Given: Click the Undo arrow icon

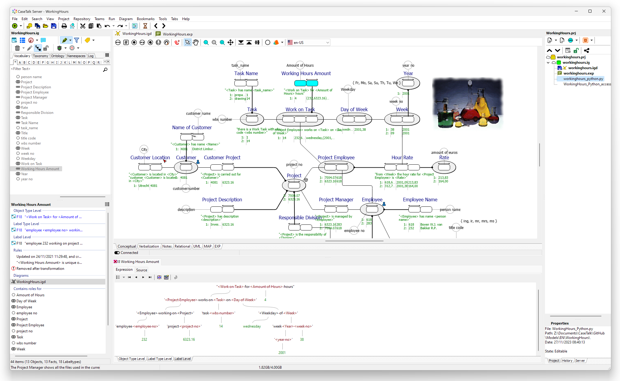Looking at the screenshot, I should coord(107,26).
